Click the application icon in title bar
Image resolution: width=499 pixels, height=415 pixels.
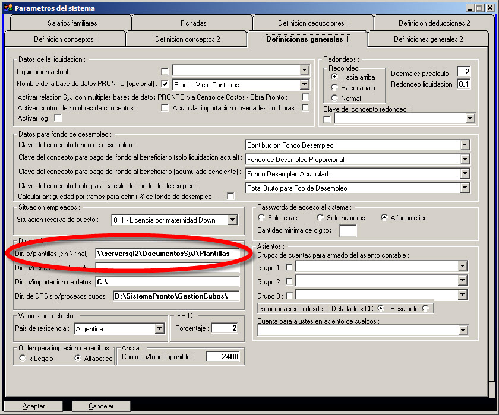pos(7,8)
